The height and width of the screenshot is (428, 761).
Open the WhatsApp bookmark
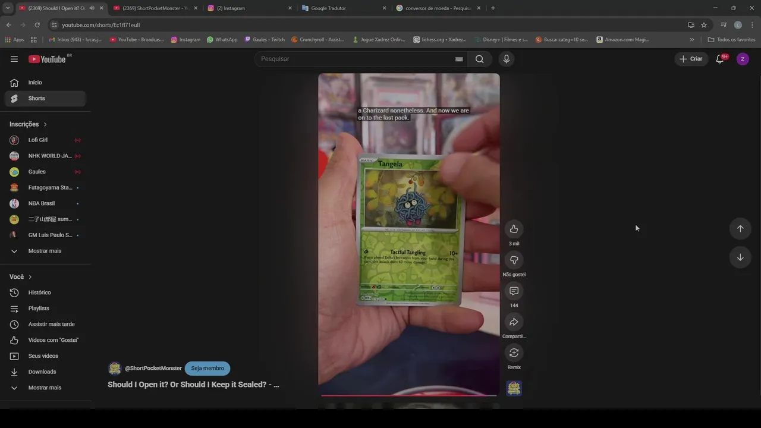[x=222, y=40]
